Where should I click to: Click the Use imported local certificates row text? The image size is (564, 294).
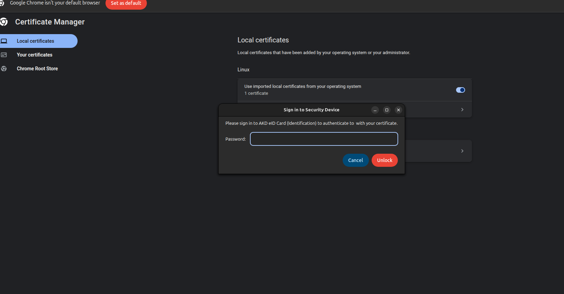302,87
